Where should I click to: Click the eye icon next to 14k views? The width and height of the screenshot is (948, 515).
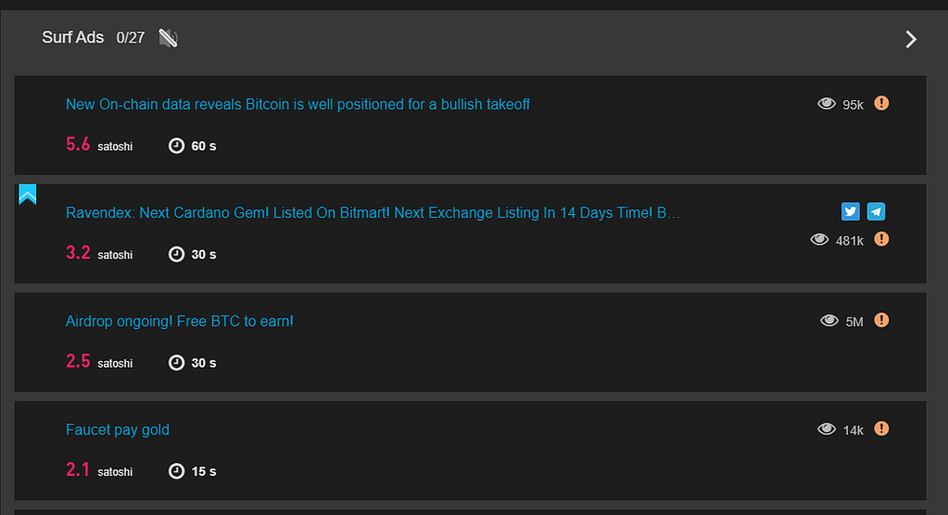point(827,429)
